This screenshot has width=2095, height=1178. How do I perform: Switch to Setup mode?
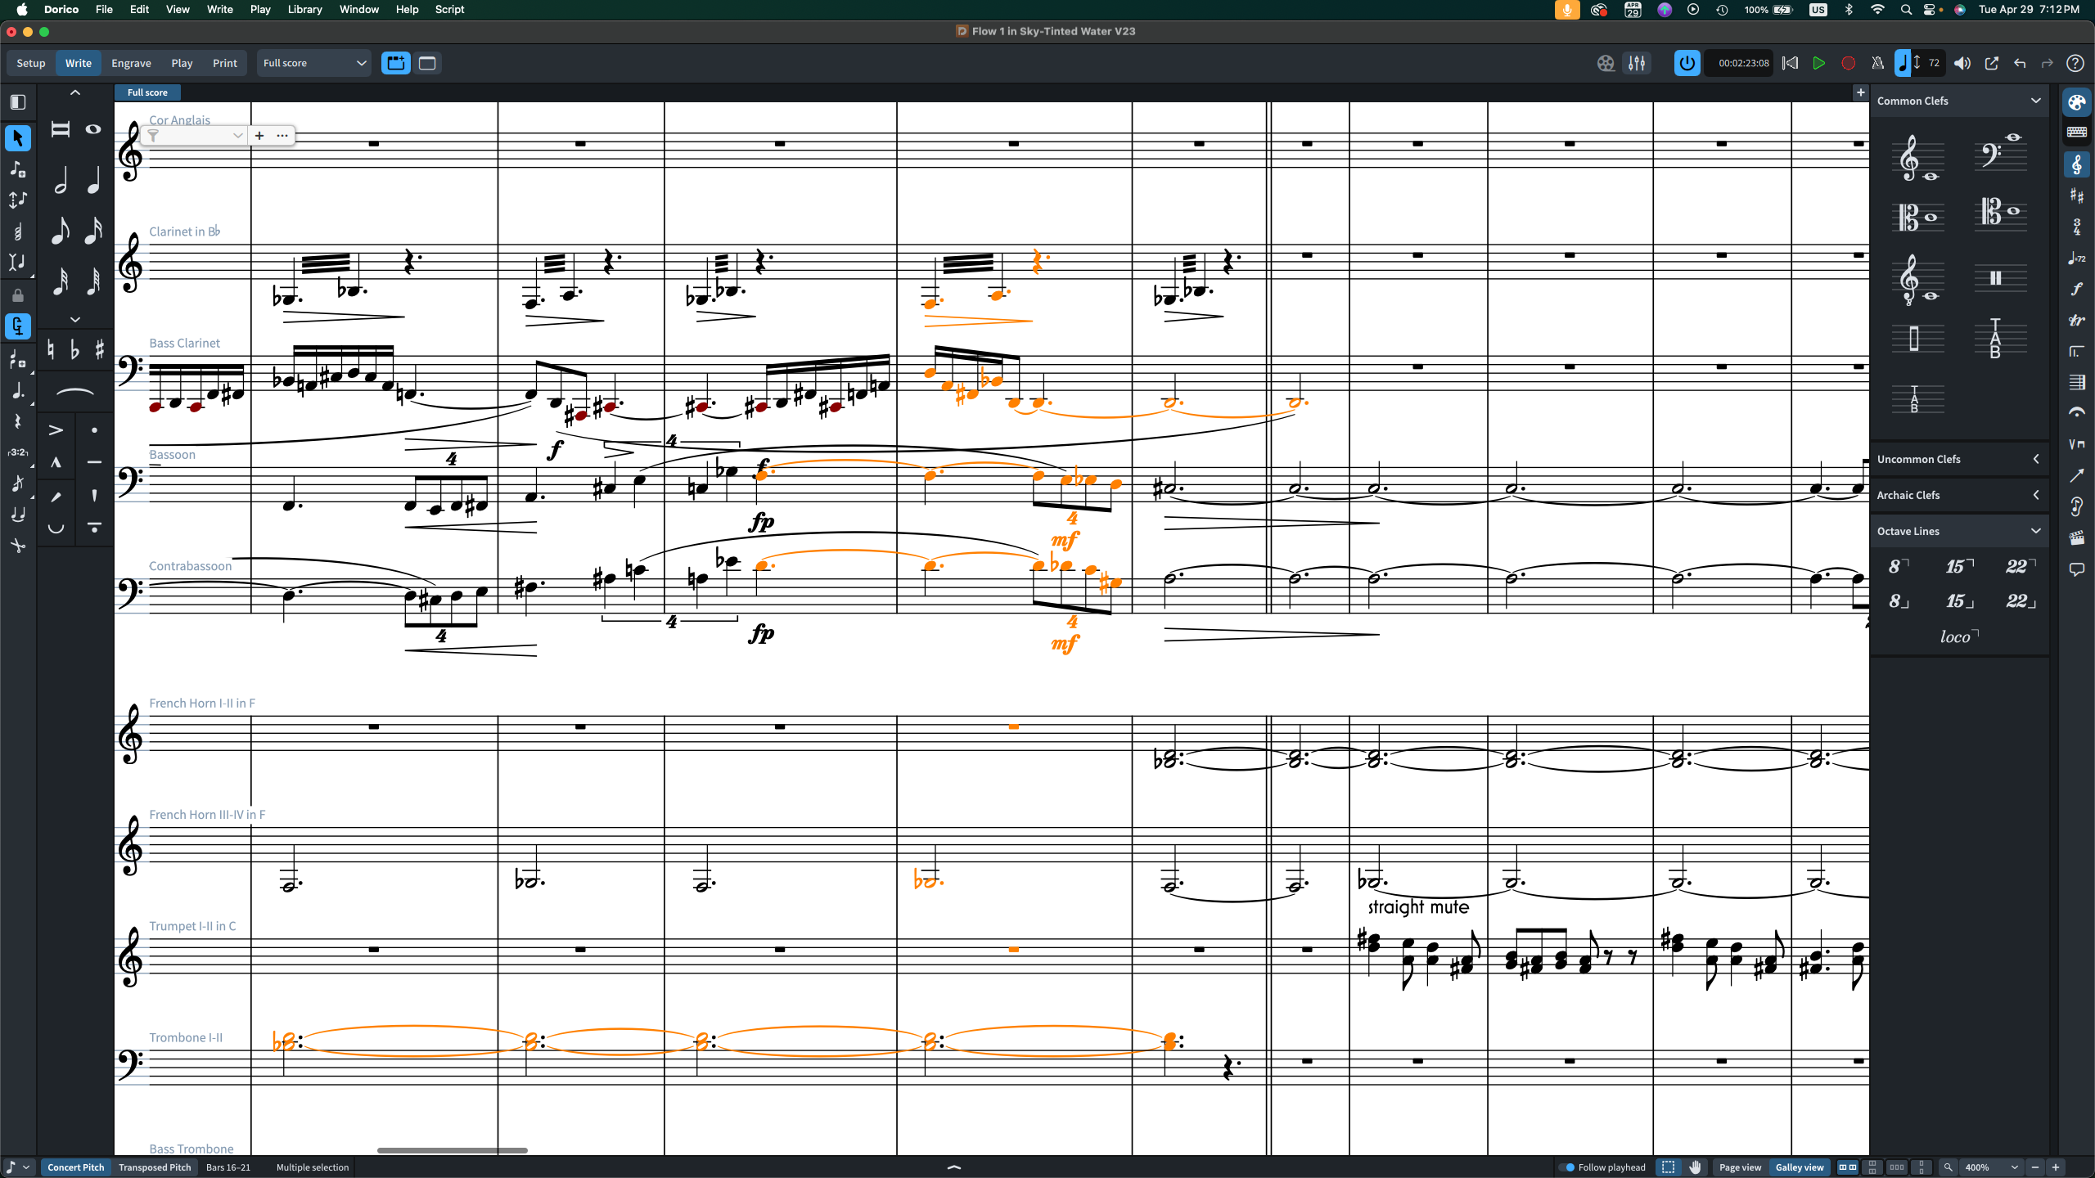pos(31,63)
